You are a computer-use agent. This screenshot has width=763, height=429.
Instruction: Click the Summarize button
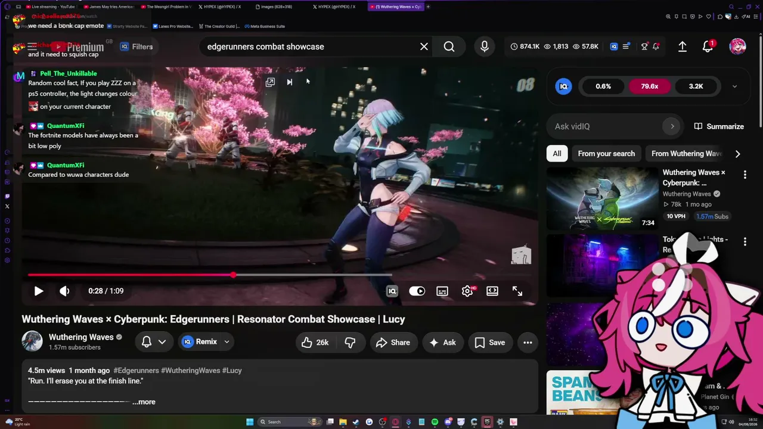719,126
